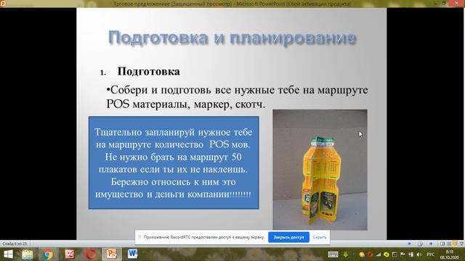465x261 pixels.
Task: Click the yellow bottle display photo
Action: coord(320,170)
